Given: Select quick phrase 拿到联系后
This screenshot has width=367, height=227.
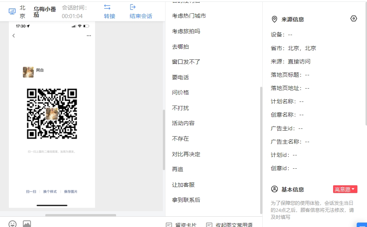Looking at the screenshot, I should (186, 200).
